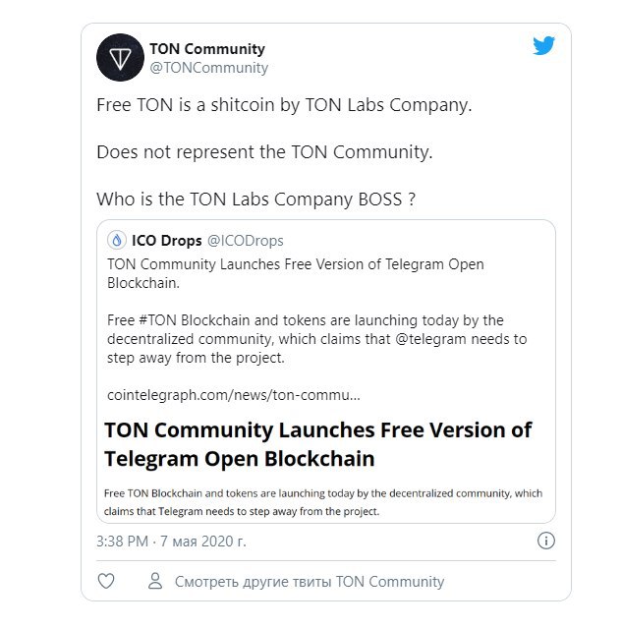622x628 pixels.
Task: Click Смотреть другие твиты TON Community
Action: pos(310,582)
